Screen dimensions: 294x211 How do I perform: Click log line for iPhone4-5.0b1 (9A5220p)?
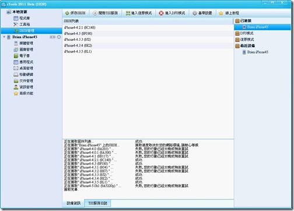(x=127, y=186)
